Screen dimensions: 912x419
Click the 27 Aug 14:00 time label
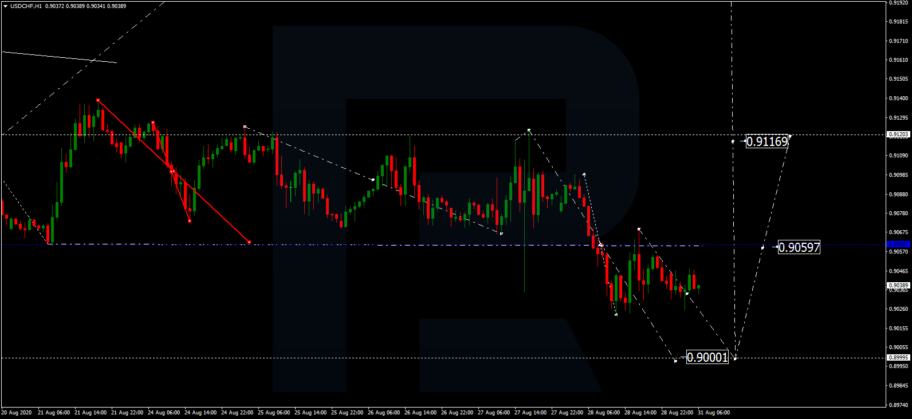[x=530, y=413]
